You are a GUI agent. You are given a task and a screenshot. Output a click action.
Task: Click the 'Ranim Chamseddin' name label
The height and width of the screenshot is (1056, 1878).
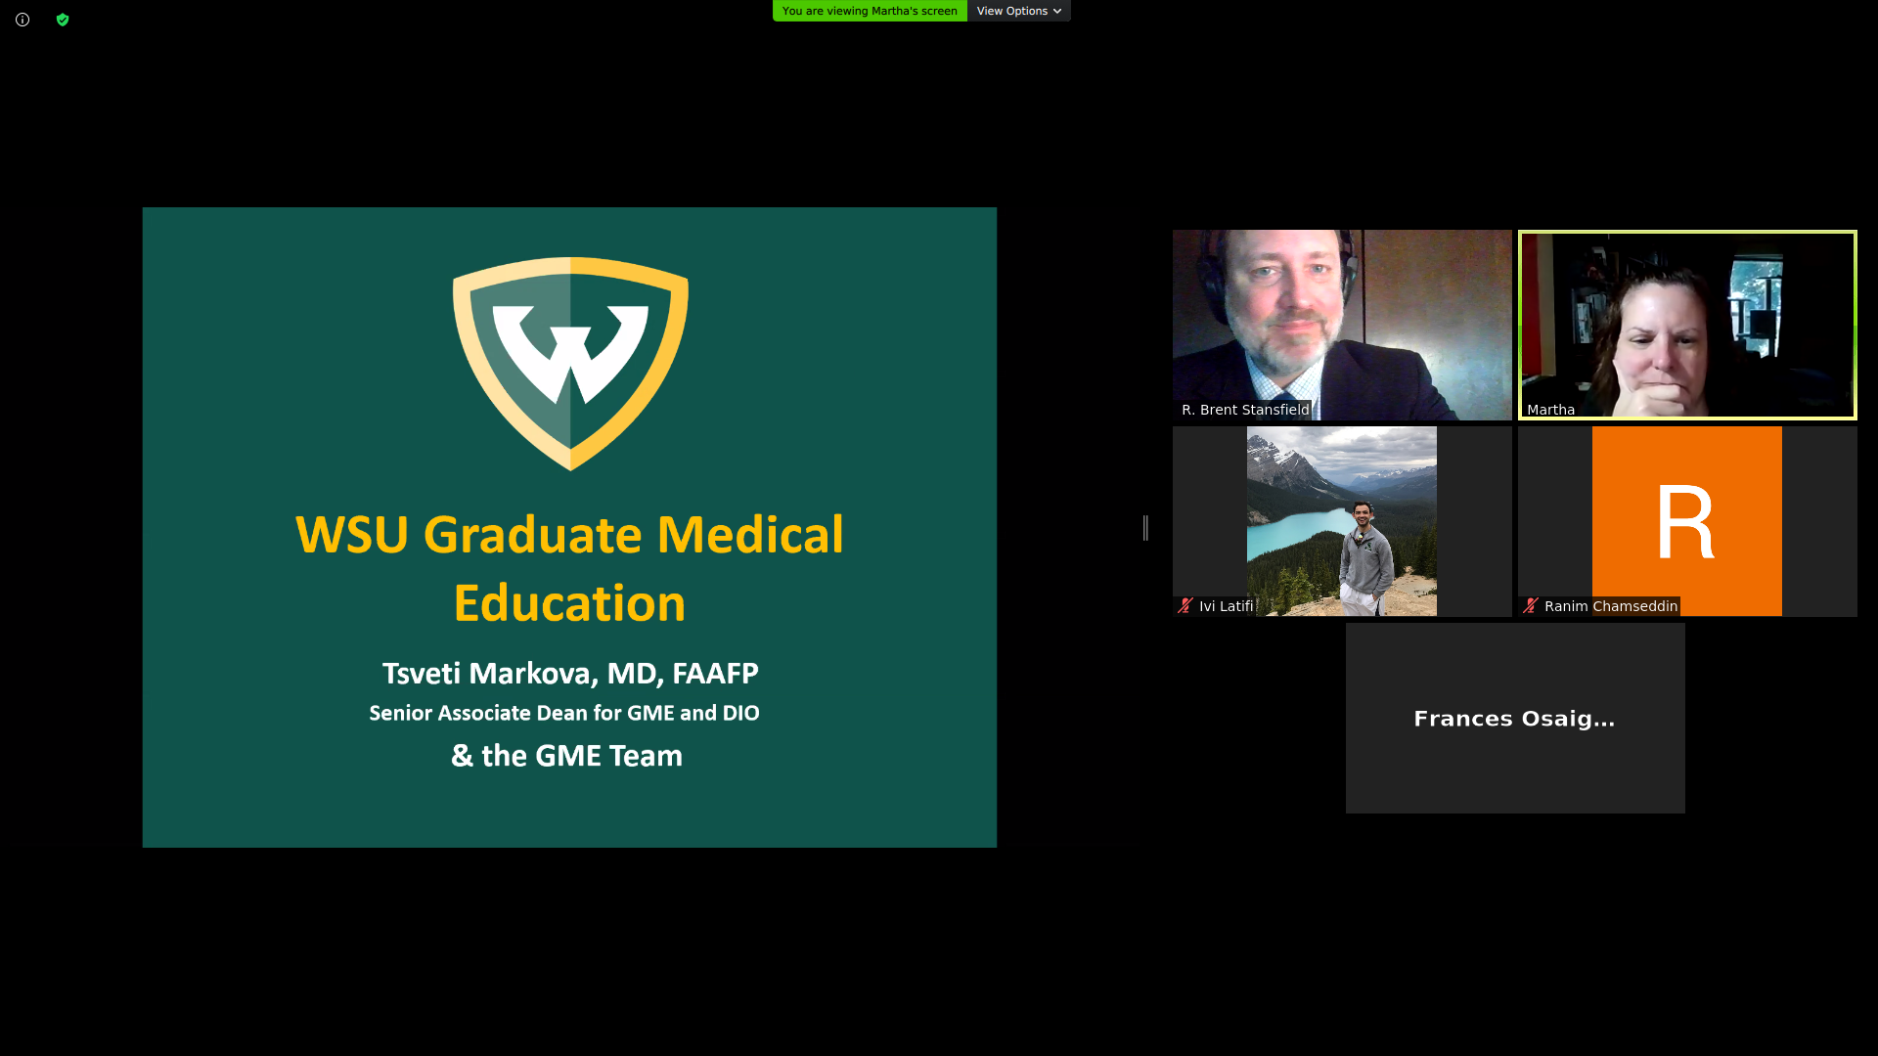tap(1611, 606)
